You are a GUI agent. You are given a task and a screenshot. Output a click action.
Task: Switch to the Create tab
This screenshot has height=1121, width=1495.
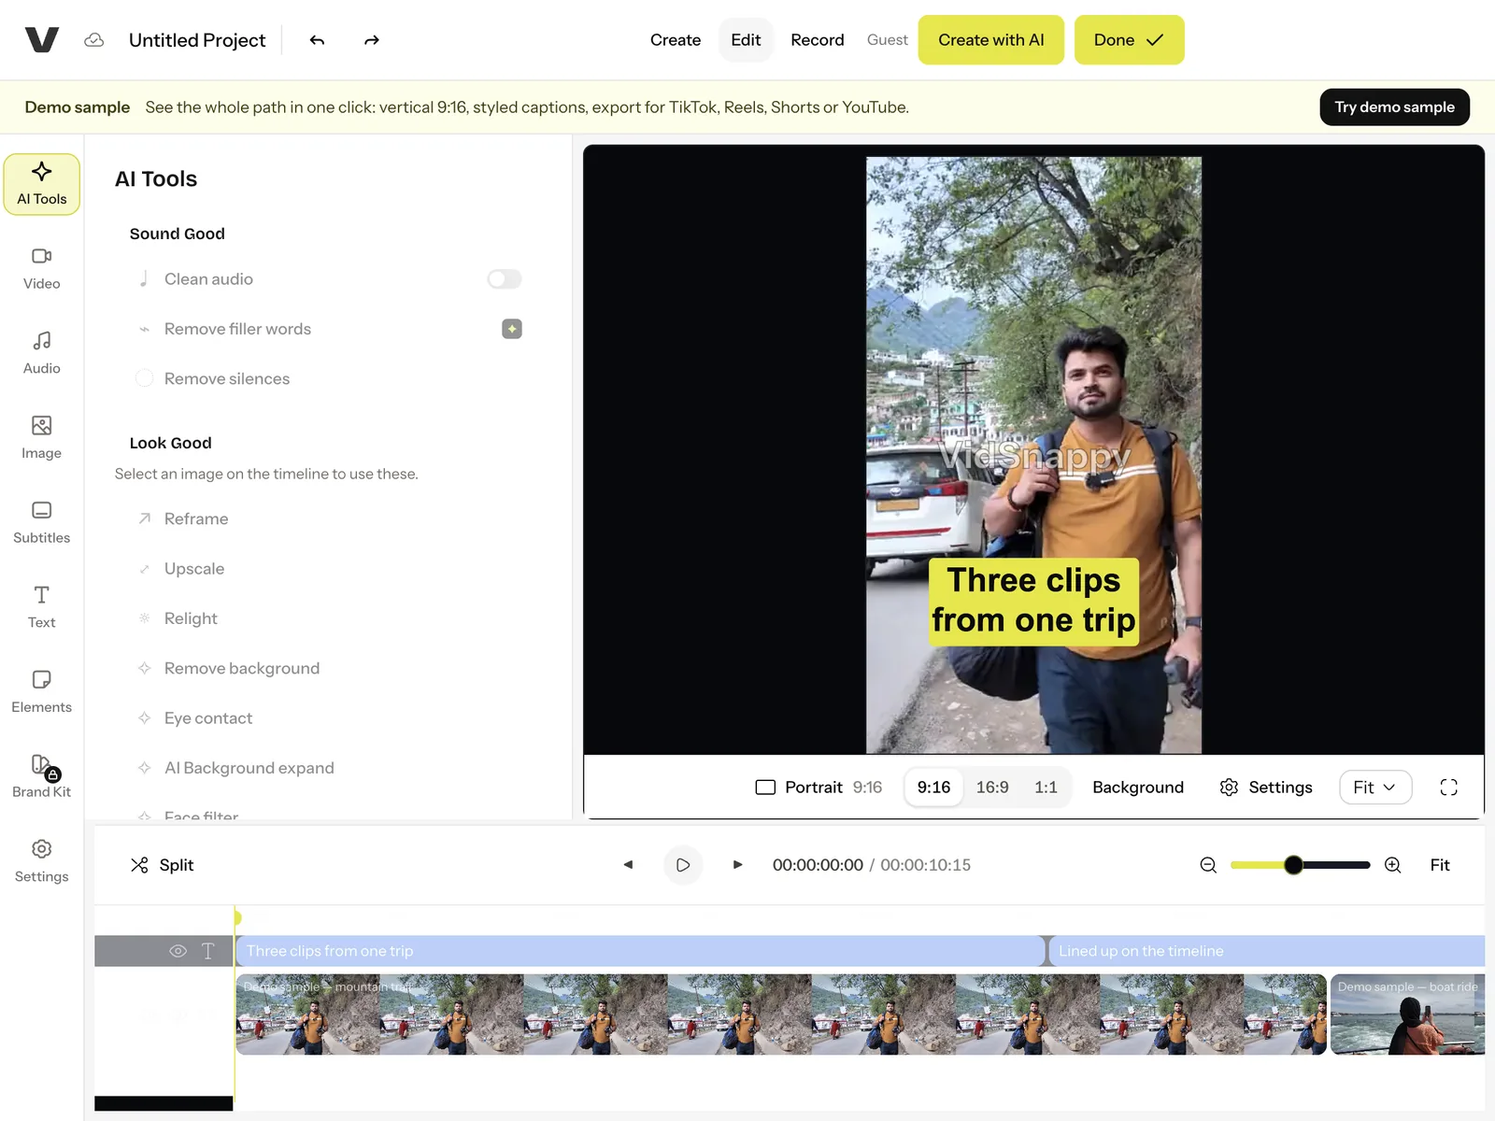click(676, 40)
